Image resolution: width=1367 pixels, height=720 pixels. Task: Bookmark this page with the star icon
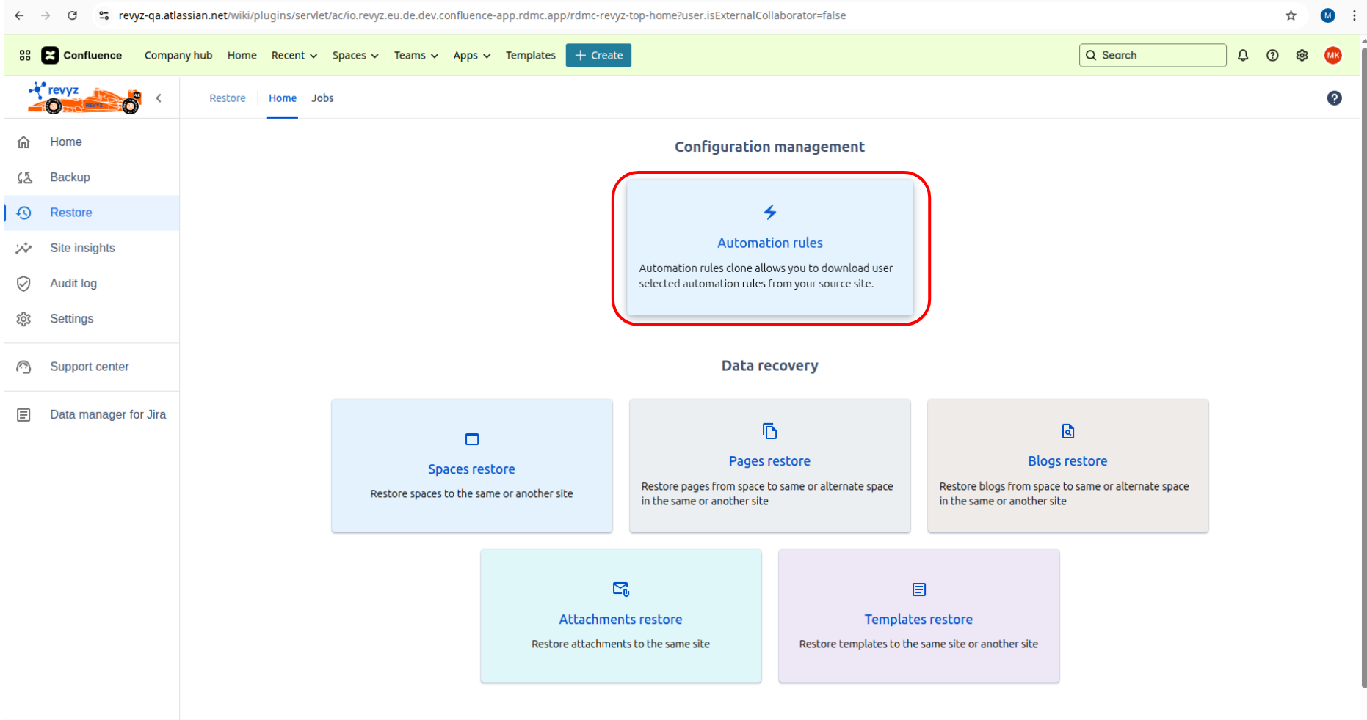1291,15
